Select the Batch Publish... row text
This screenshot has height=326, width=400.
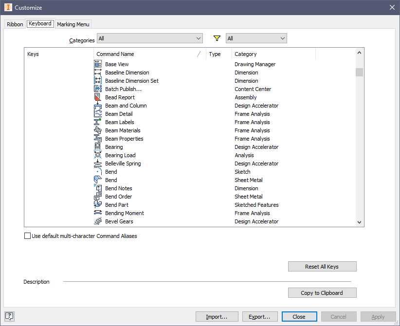point(123,89)
